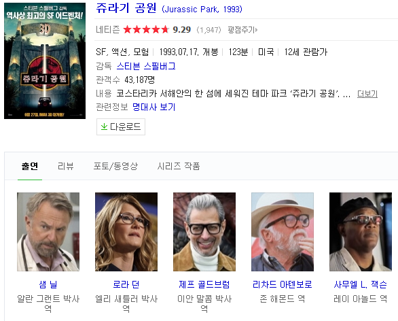
Task: Click the 12세 관람가 rating text
Action: [306, 52]
